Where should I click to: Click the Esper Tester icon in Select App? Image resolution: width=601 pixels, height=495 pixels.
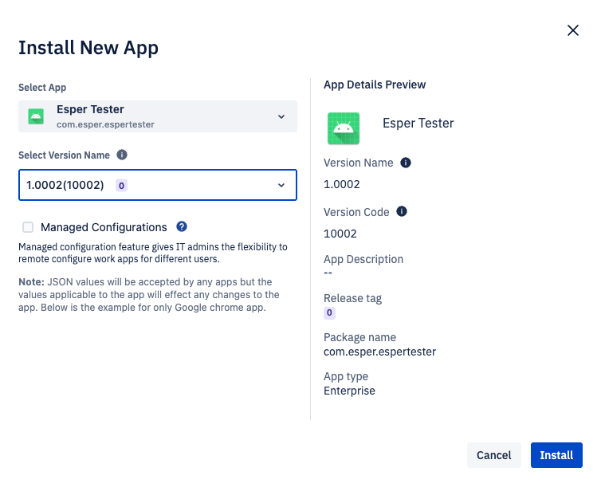[36, 116]
